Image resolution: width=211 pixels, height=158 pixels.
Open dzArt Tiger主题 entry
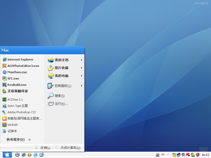(23, 106)
